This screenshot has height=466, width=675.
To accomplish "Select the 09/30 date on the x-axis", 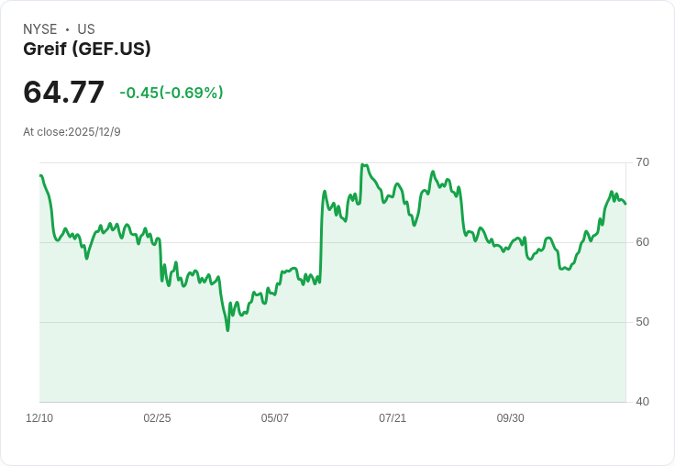I will click(x=510, y=418).
